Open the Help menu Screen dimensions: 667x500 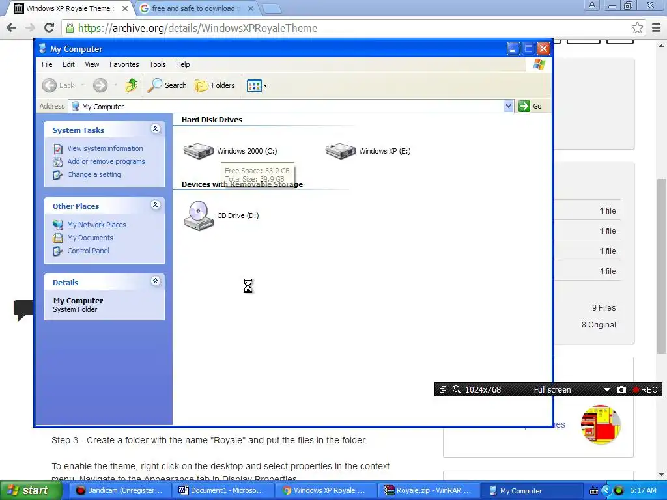click(183, 64)
